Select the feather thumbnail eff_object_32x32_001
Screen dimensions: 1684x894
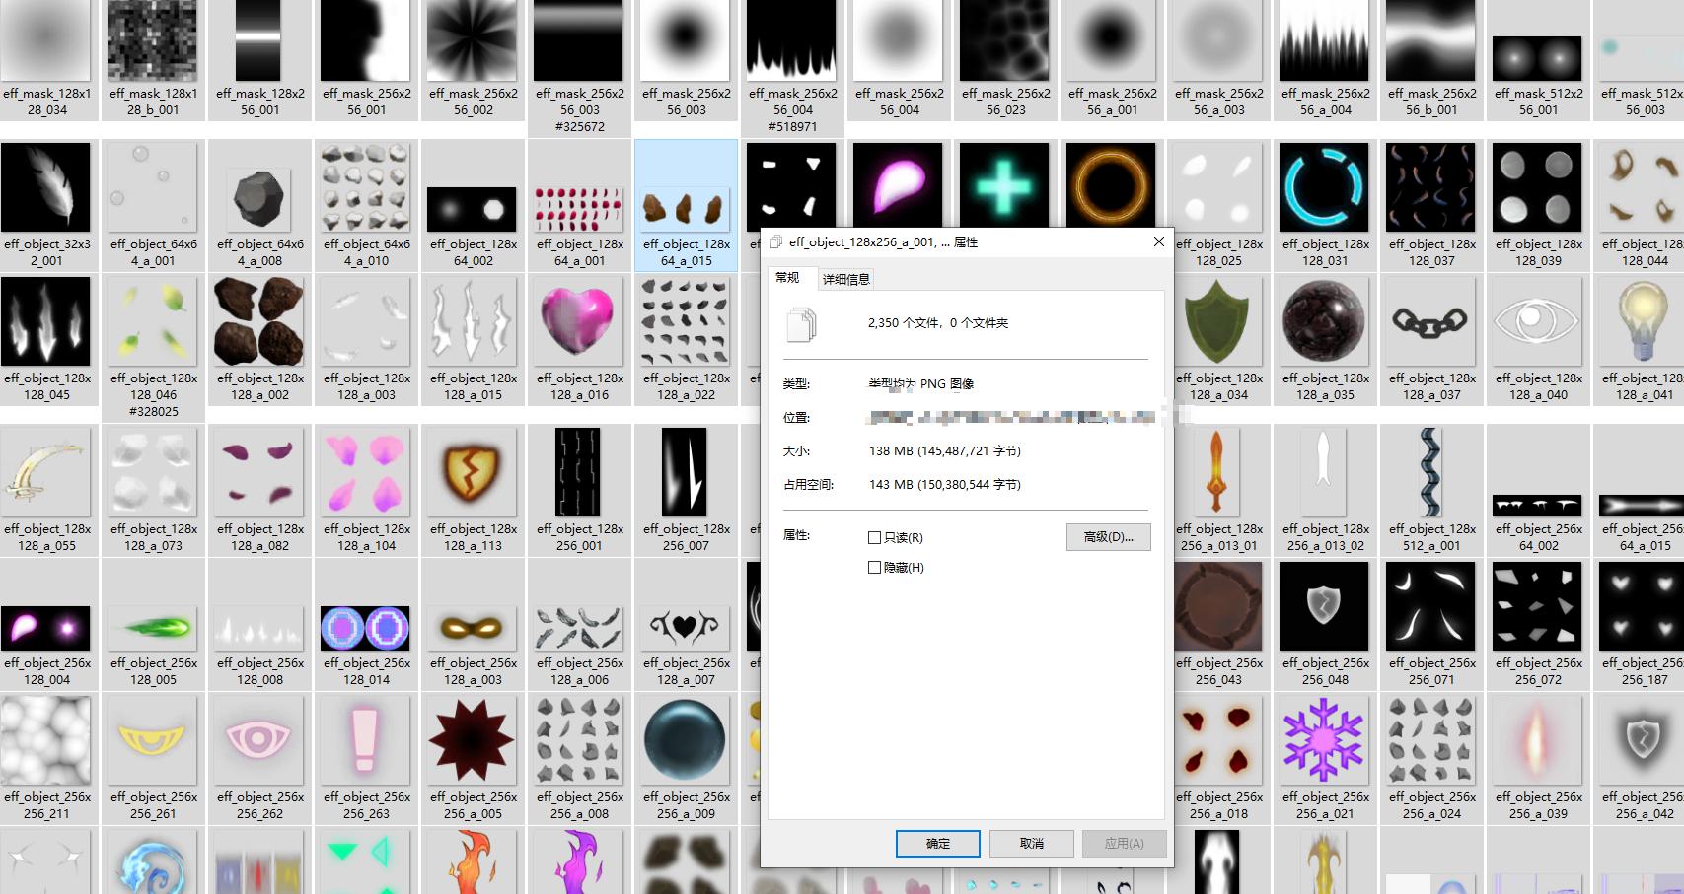46,187
